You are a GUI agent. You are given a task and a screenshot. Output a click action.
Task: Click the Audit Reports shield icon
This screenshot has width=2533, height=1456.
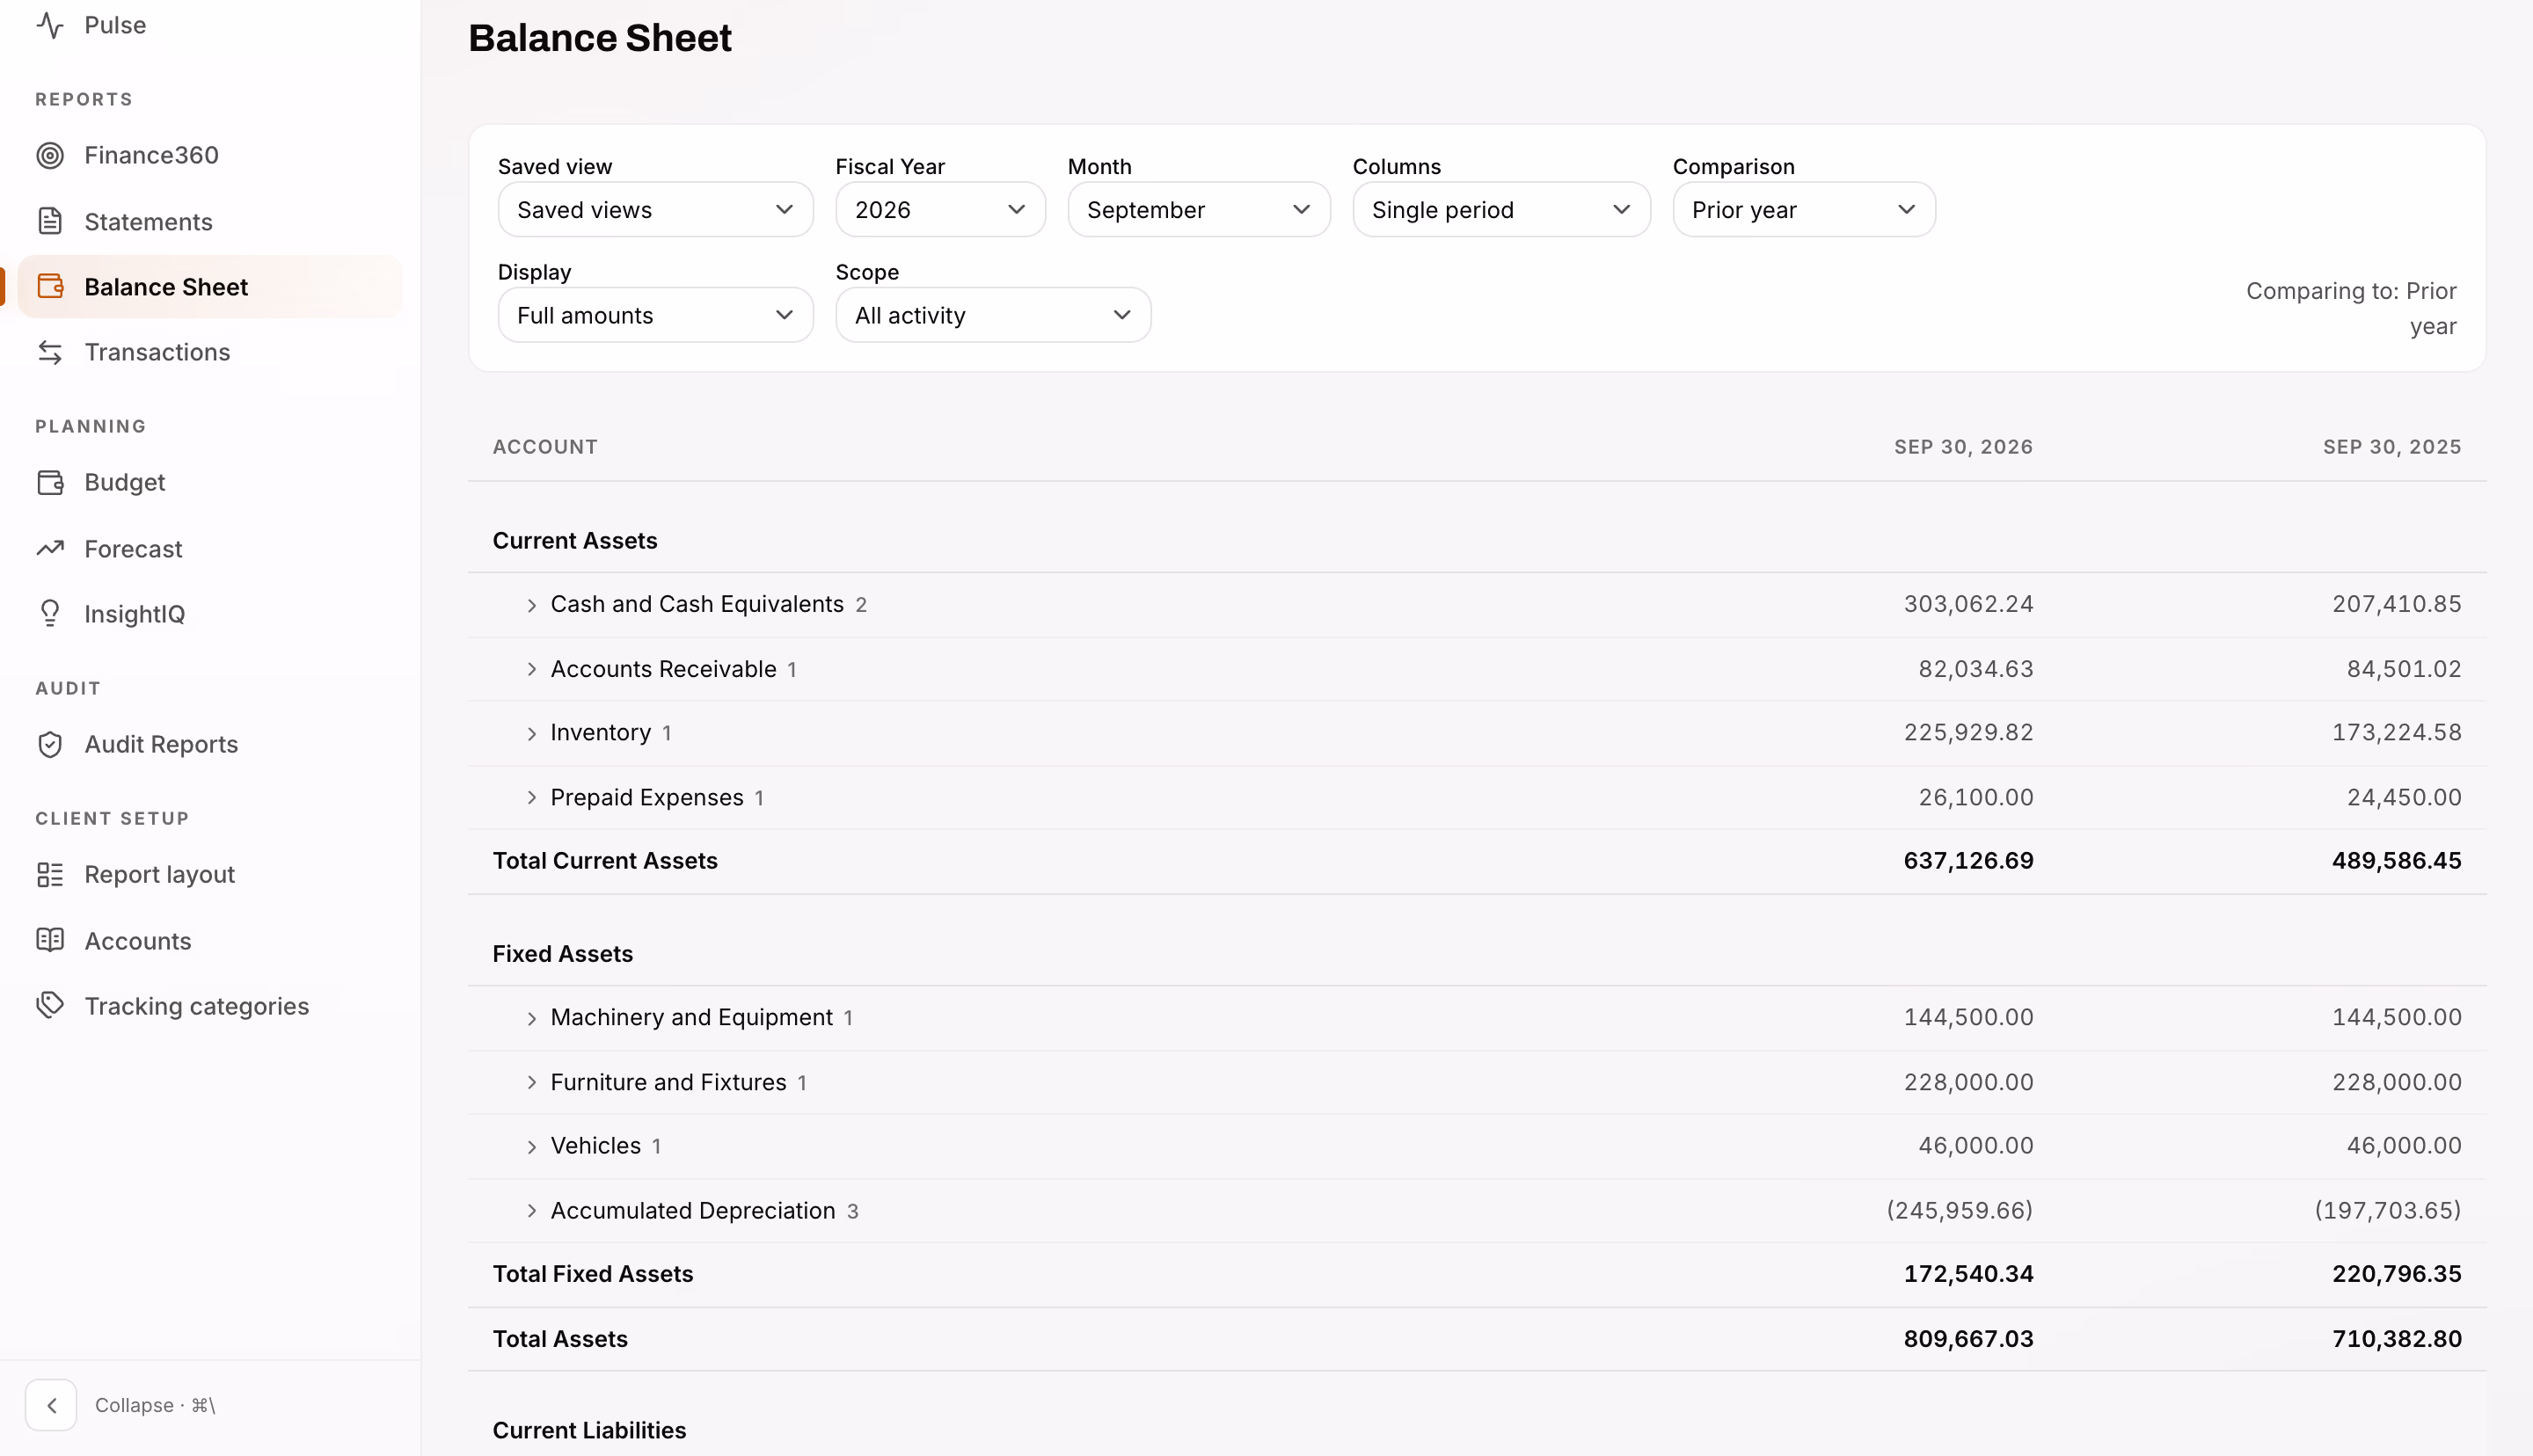pyautogui.click(x=50, y=744)
